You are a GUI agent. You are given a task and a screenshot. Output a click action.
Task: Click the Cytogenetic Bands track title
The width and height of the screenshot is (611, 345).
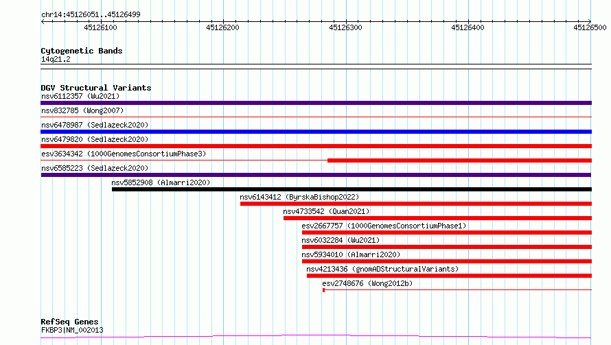[x=82, y=51]
